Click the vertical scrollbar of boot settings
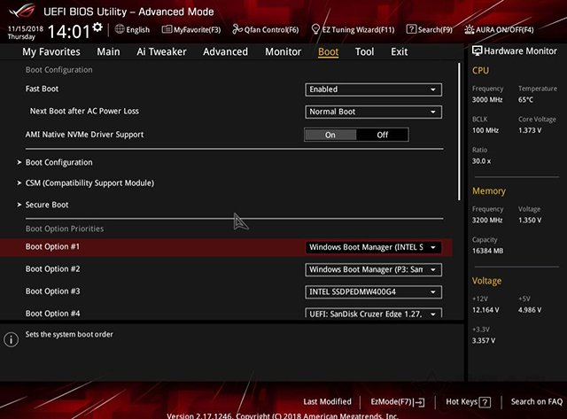This screenshot has width=567, height=419. (459, 133)
